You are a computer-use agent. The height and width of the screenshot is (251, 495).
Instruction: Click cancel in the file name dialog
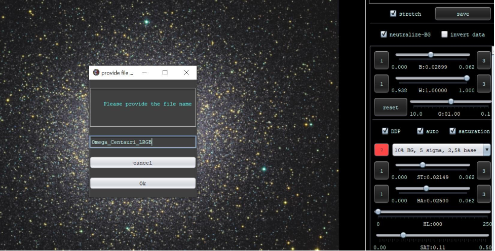tap(143, 163)
